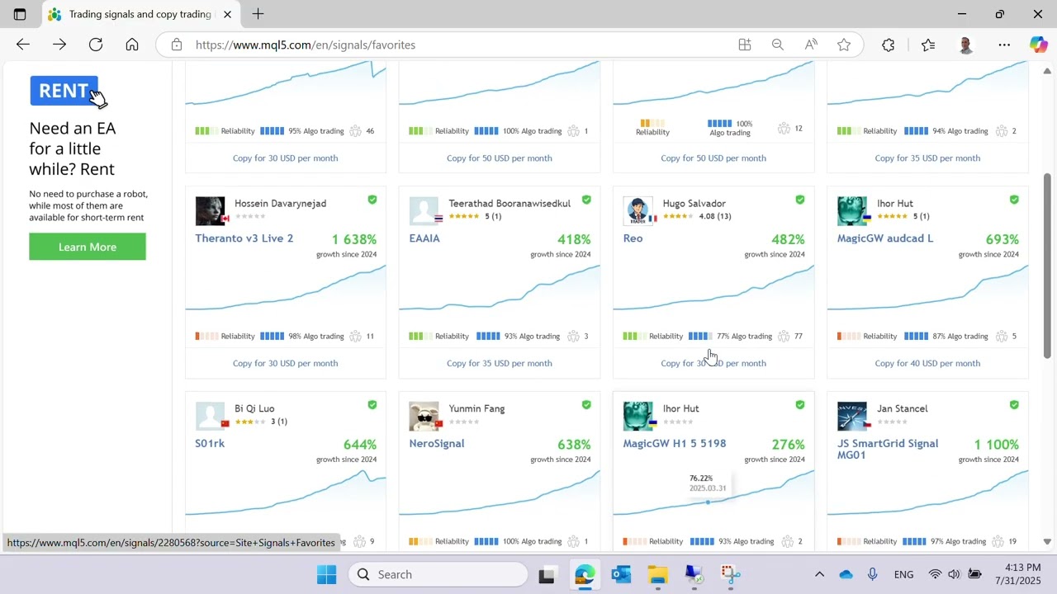The image size is (1057, 594).
Task: Click Hossein Davarynejad's avatar
Action: click(210, 210)
